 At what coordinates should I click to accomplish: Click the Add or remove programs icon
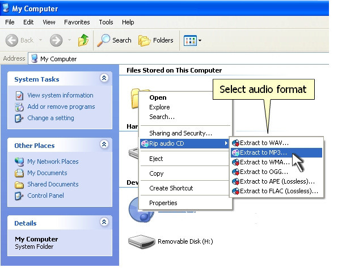19,107
